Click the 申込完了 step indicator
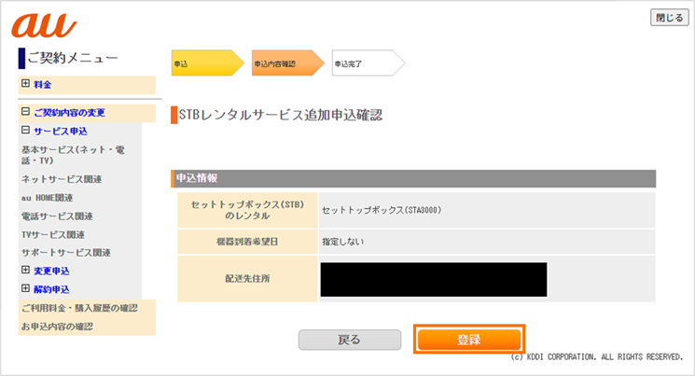The image size is (695, 376). (x=364, y=63)
